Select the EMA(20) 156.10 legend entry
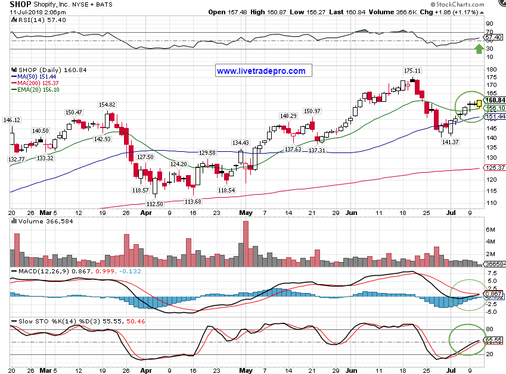The height and width of the screenshot is (374, 506). [37, 90]
